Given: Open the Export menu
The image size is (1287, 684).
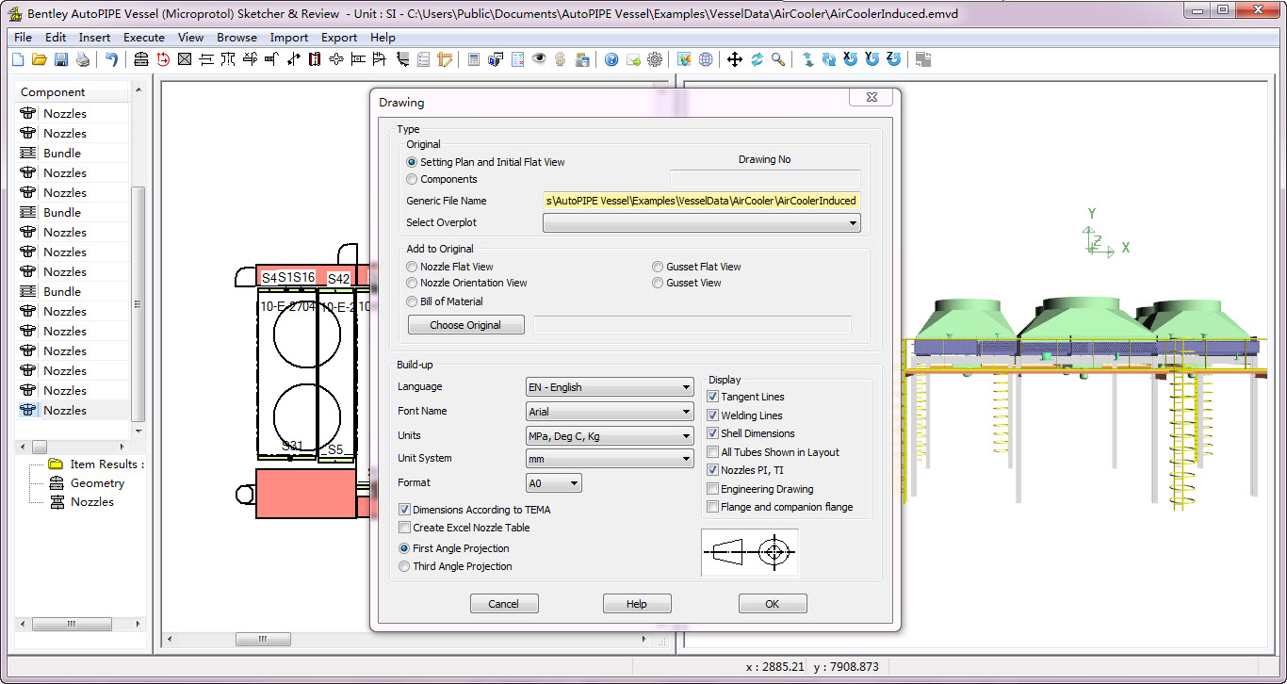Looking at the screenshot, I should coord(339,38).
